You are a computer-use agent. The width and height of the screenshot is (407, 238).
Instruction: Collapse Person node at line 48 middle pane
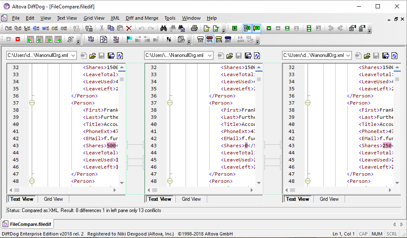point(170,181)
